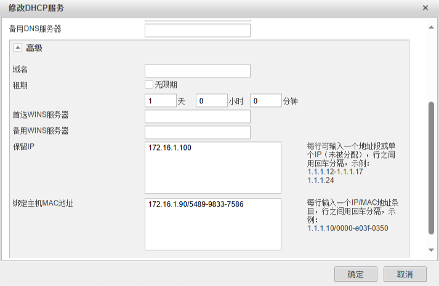The image size is (439, 286).
Task: Click the lease 天 field
Action: point(161,101)
